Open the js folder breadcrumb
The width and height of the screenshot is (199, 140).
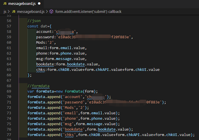[x=5, y=11]
